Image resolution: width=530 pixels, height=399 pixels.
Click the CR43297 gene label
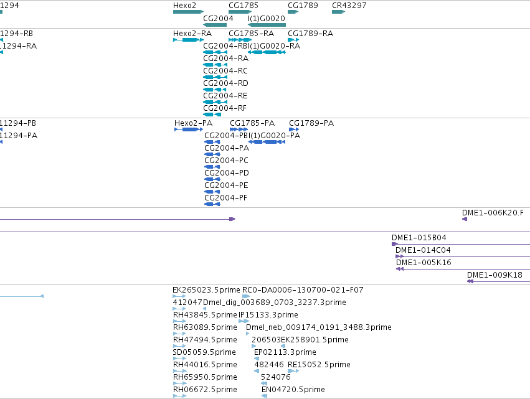[349, 6]
